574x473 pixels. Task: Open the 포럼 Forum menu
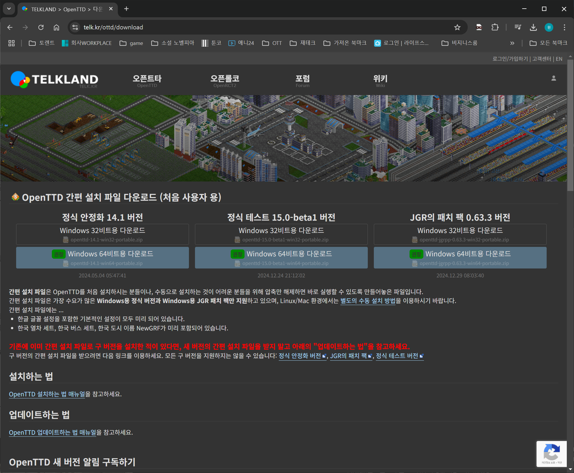302,81
